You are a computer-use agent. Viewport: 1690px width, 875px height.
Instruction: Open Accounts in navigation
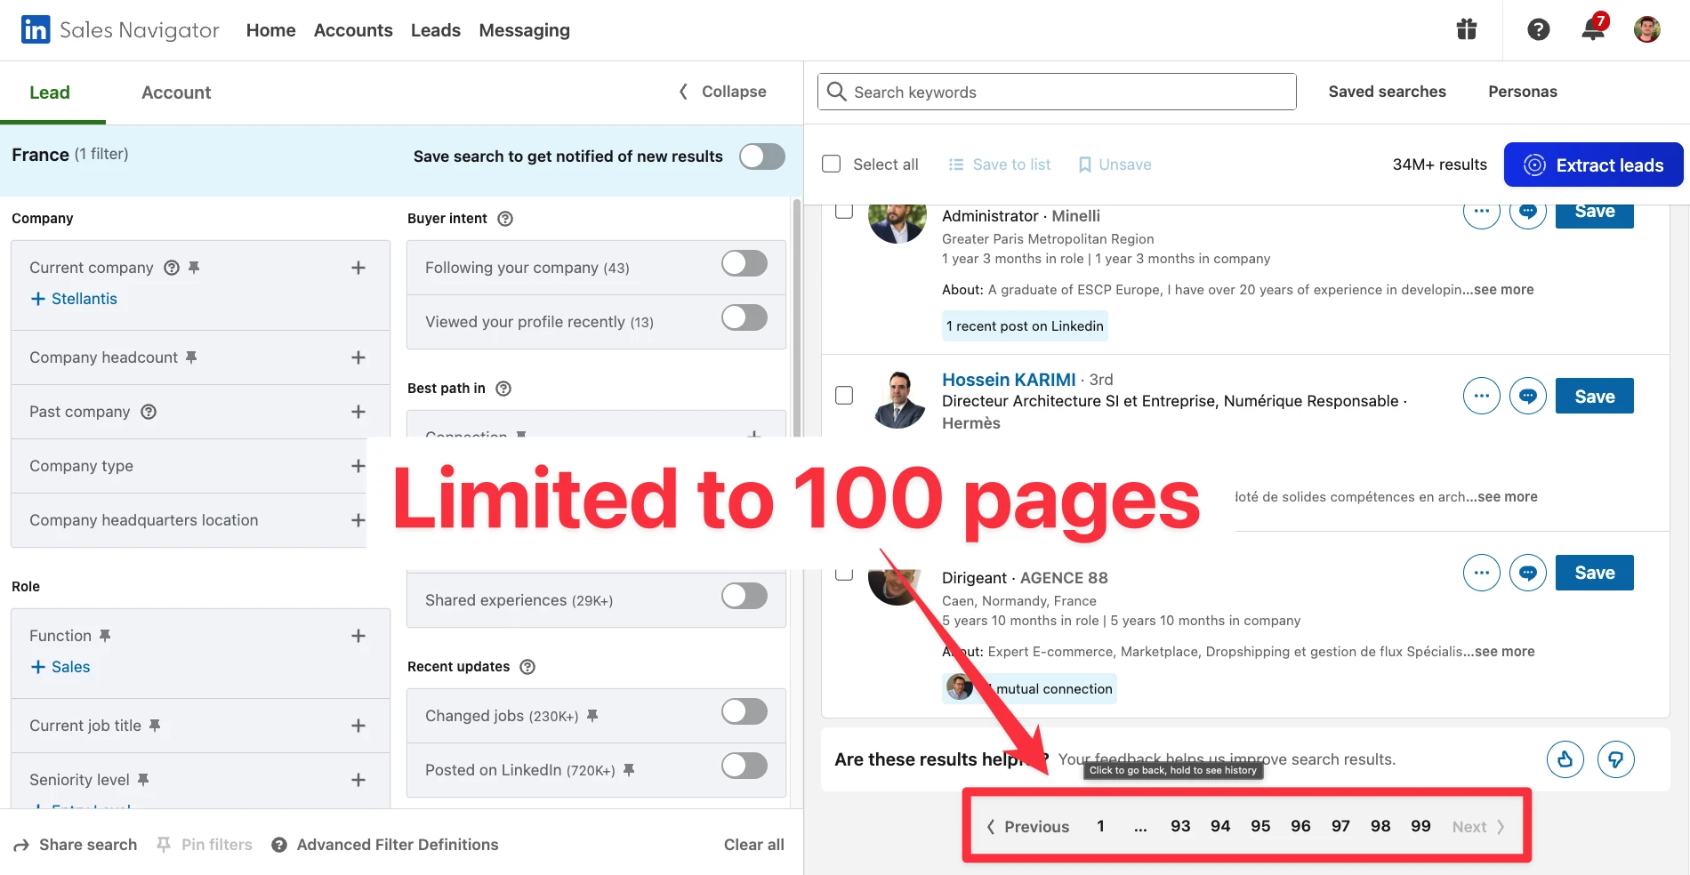pos(353,30)
